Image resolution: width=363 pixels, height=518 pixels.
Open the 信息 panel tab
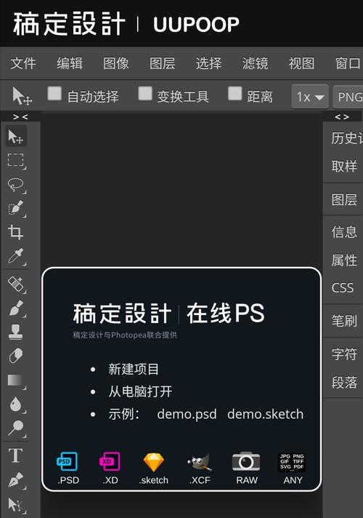pos(344,231)
